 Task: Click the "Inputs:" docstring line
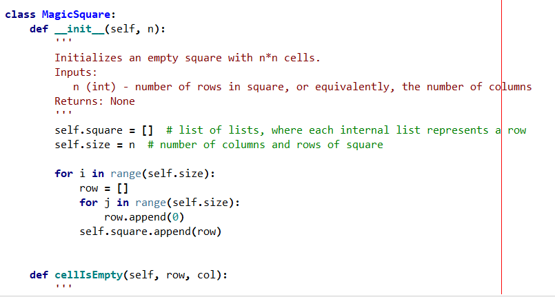(76, 72)
